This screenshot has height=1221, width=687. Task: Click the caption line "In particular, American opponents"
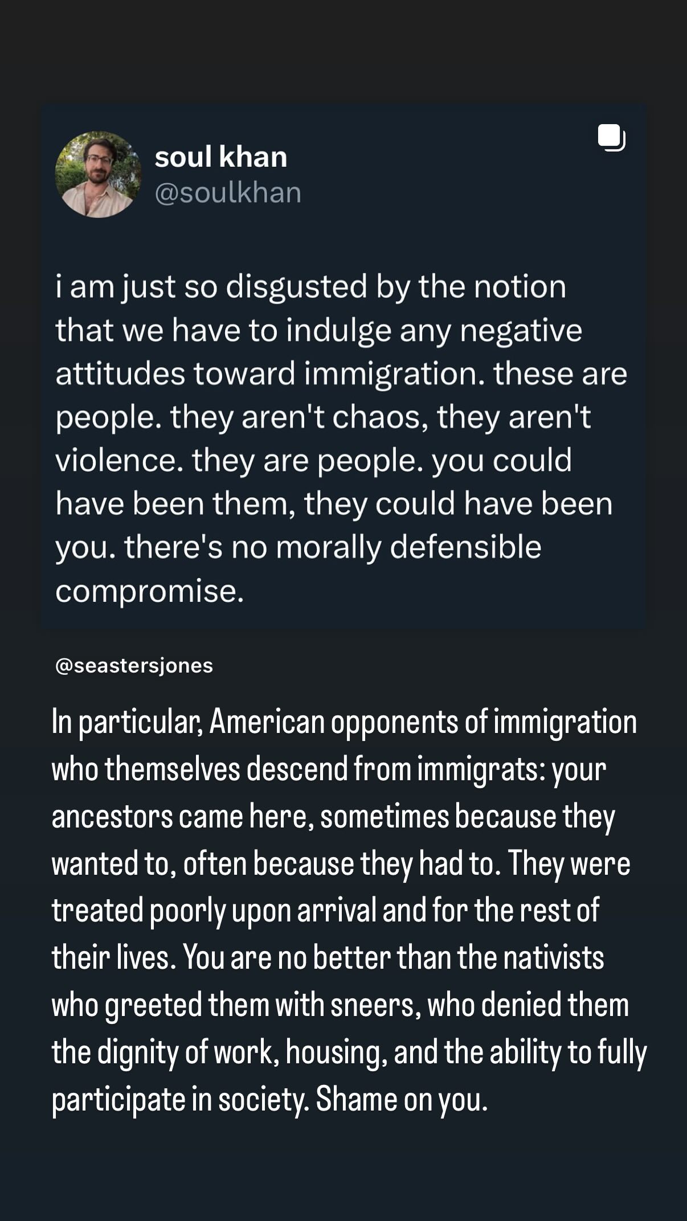click(x=343, y=722)
